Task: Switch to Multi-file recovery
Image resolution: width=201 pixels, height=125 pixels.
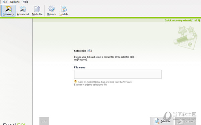Action: (37, 11)
